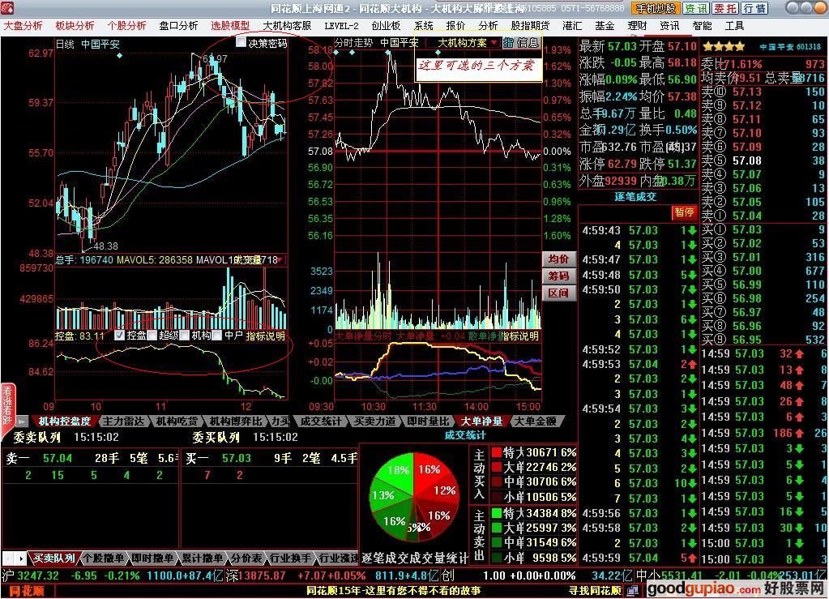Open 指标说明 link in 控盘 panel
The width and height of the screenshot is (829, 599).
pos(266,336)
